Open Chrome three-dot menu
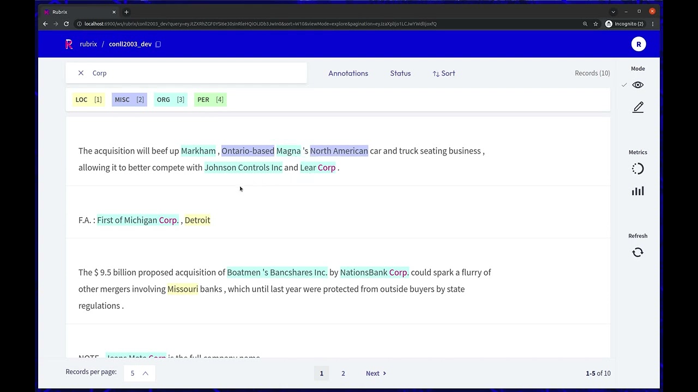Screen dimensions: 698x392 pos(653,24)
